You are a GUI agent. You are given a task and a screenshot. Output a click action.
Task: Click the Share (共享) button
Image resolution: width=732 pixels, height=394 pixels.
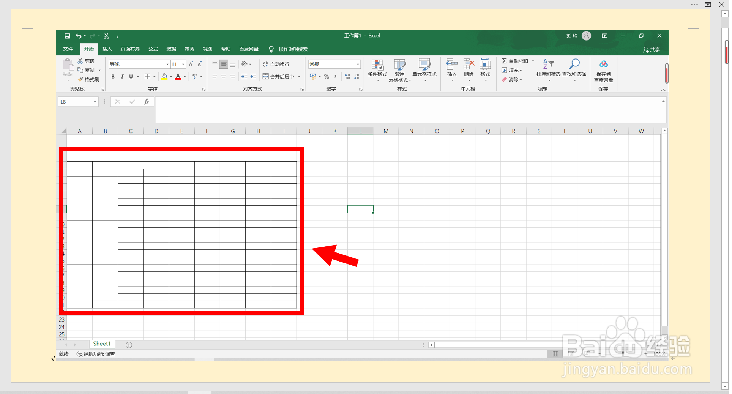[652, 49]
